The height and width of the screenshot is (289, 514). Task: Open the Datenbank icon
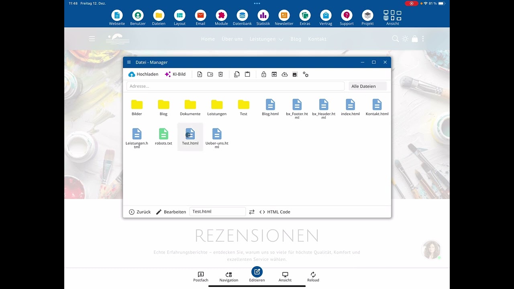[x=242, y=18]
